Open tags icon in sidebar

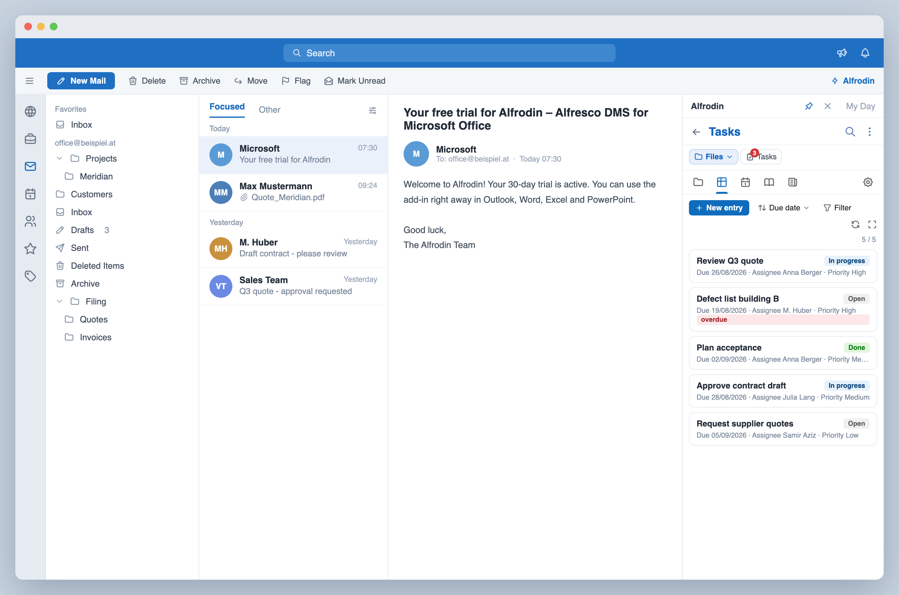(30, 276)
